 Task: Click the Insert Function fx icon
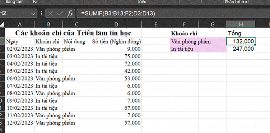70,13
